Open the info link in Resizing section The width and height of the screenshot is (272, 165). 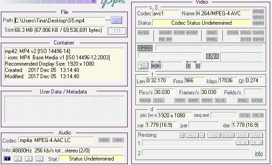coord(258,153)
